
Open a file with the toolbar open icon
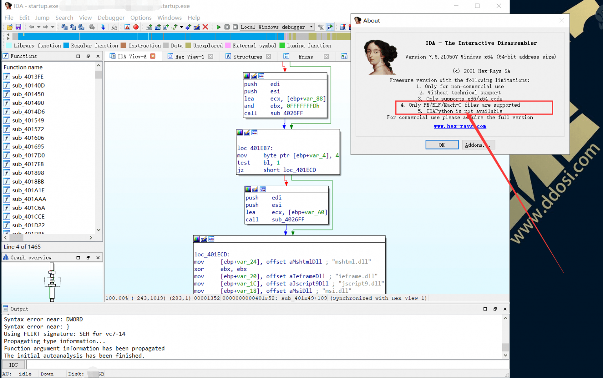pos(9,27)
